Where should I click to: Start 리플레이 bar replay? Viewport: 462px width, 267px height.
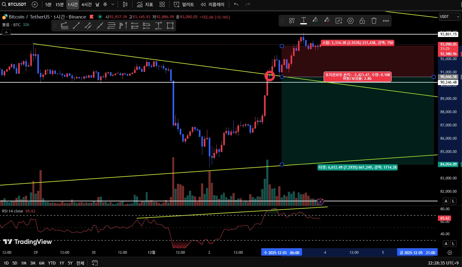(213, 4)
